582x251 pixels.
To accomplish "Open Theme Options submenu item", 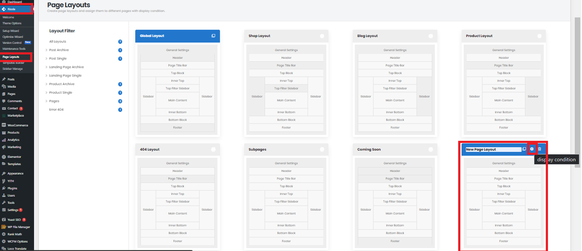I will pos(12,23).
